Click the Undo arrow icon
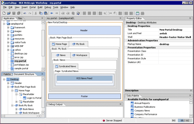Screen dimensions: 194x124 [x=25, y=13]
